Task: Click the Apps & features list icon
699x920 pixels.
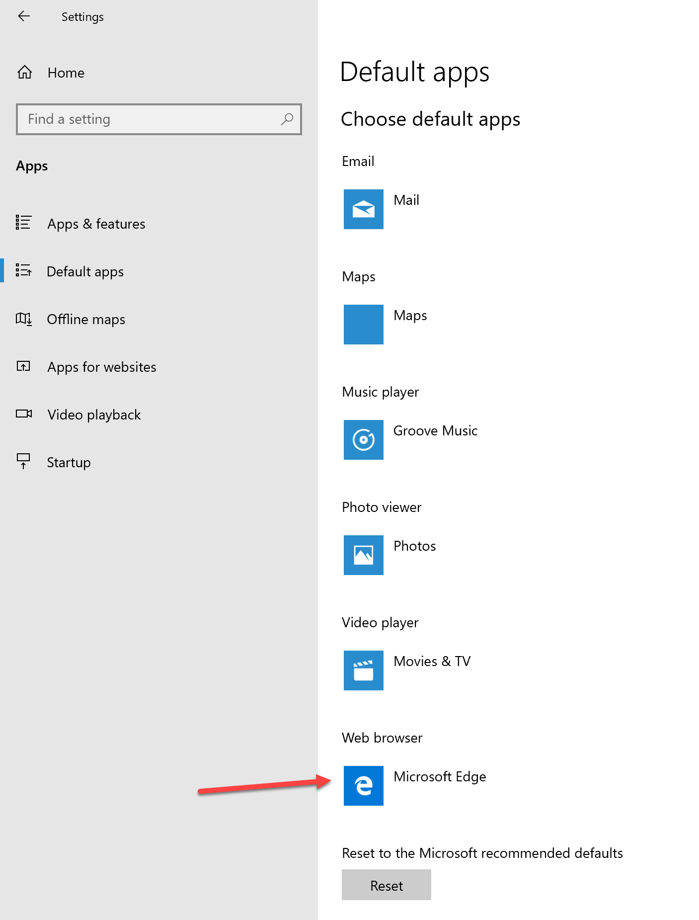Action: [23, 223]
